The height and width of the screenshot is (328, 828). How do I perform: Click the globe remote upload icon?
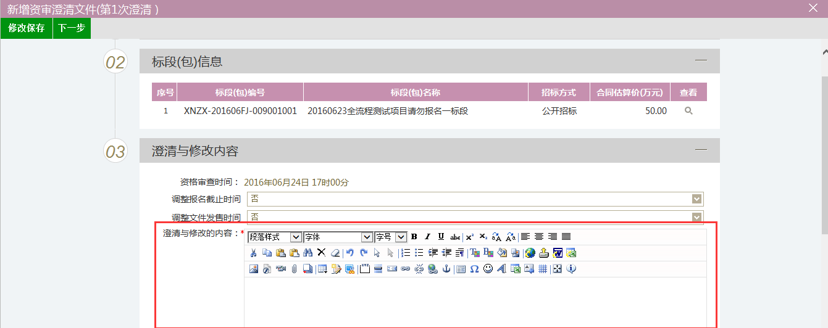[530, 253]
